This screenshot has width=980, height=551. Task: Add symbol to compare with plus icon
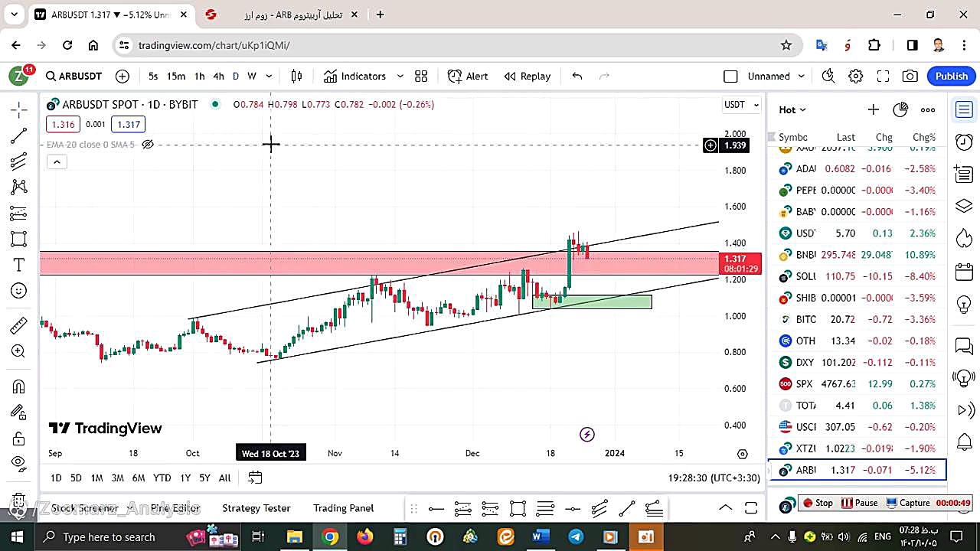click(x=122, y=76)
